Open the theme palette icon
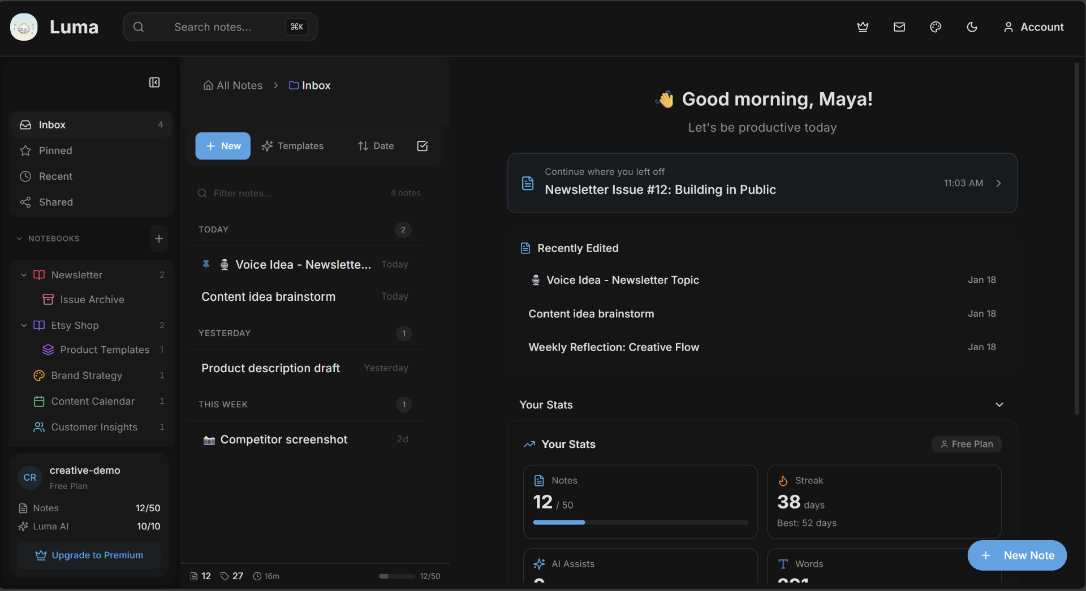This screenshot has height=591, width=1086. [936, 27]
